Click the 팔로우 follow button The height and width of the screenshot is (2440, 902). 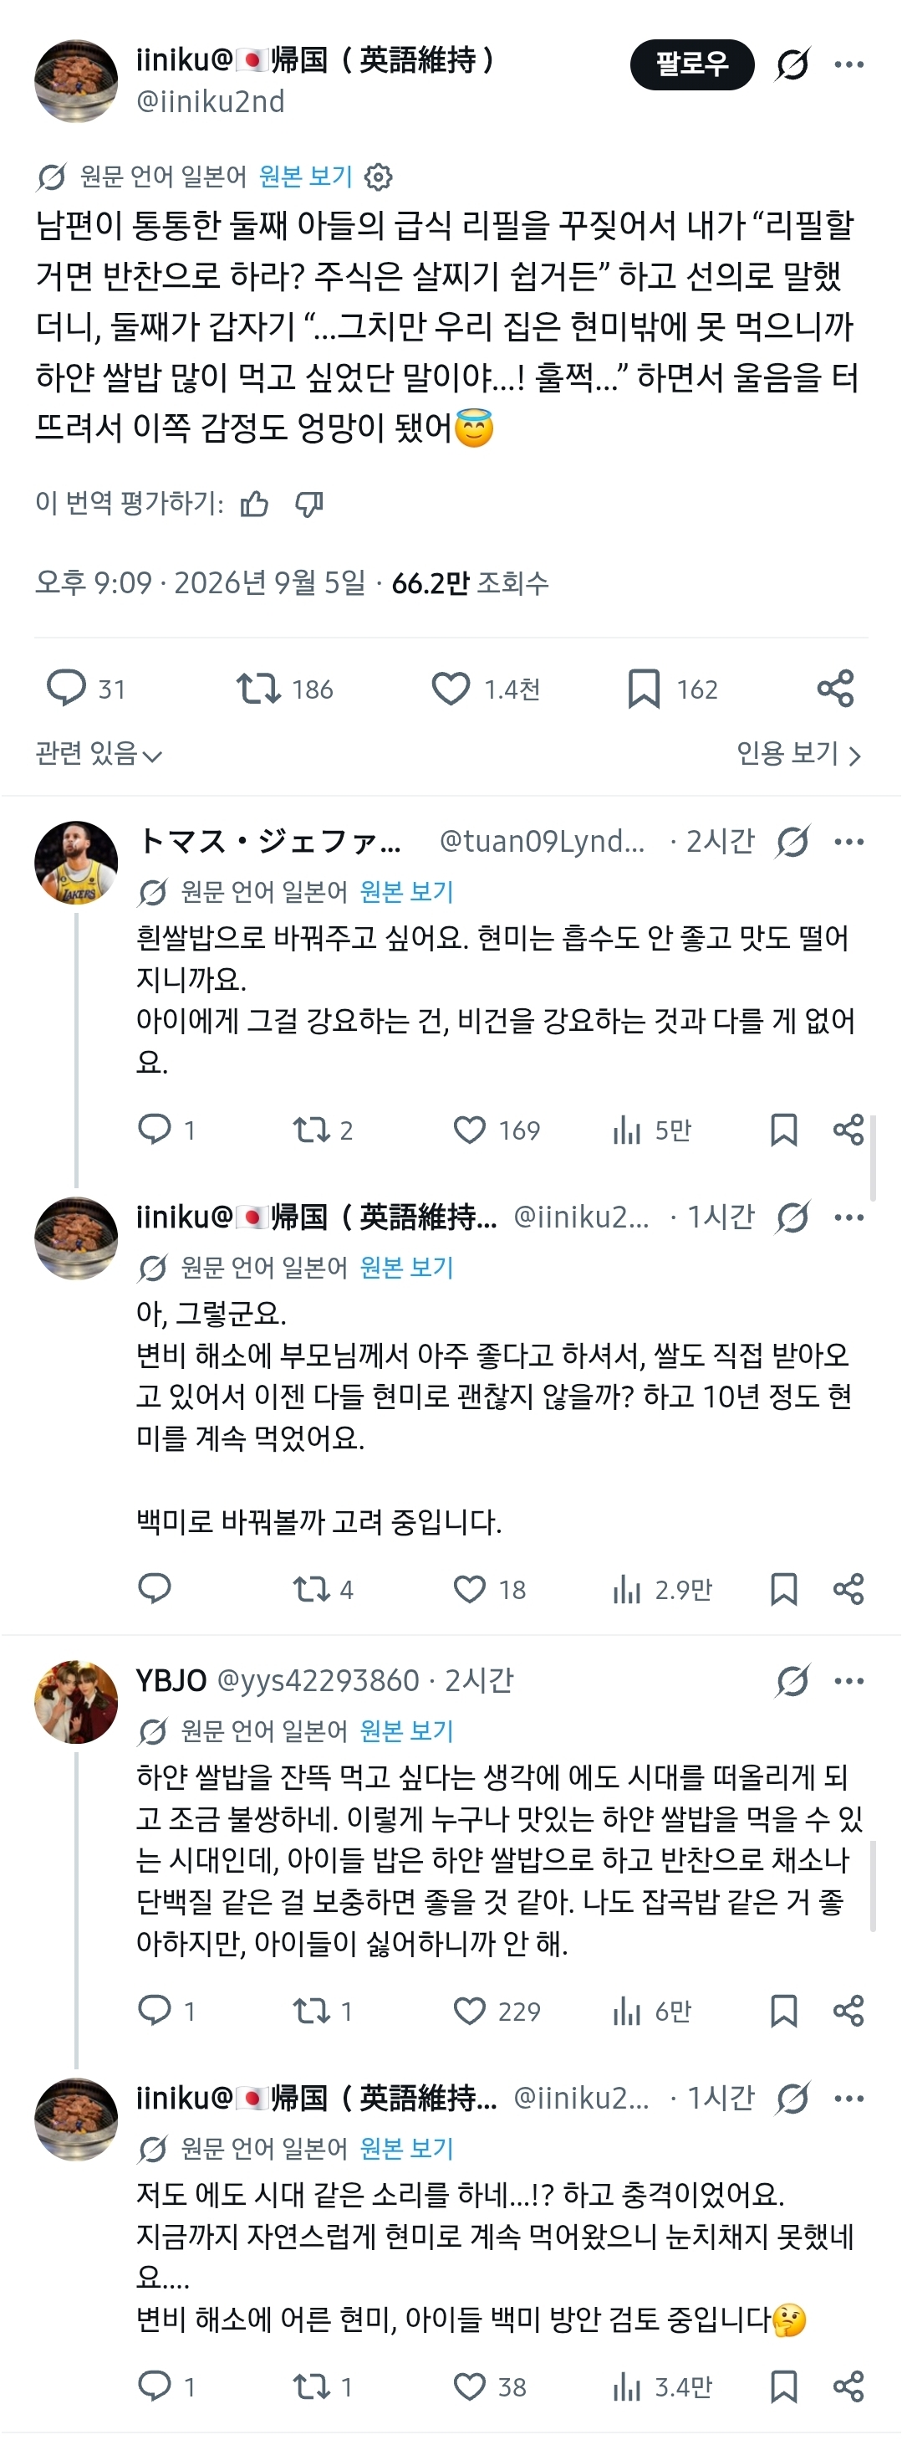tap(692, 64)
